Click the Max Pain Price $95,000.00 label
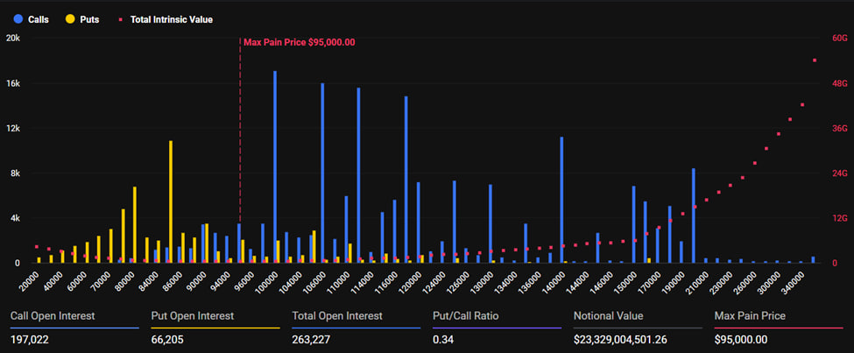The image size is (854, 353). click(299, 42)
